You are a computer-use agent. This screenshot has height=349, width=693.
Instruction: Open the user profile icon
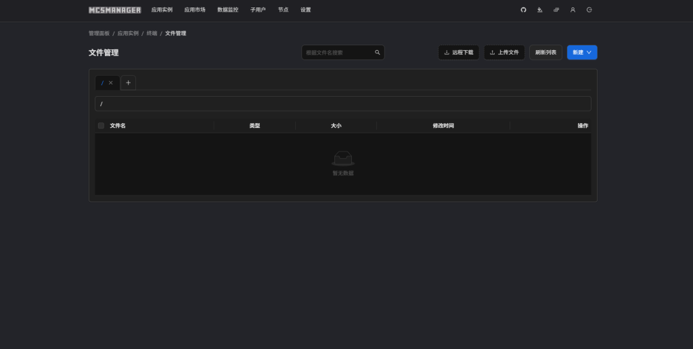click(573, 10)
